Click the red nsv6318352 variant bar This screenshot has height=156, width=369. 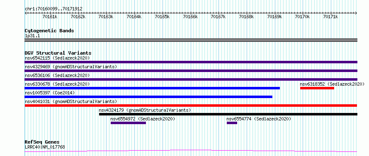pos(317,88)
